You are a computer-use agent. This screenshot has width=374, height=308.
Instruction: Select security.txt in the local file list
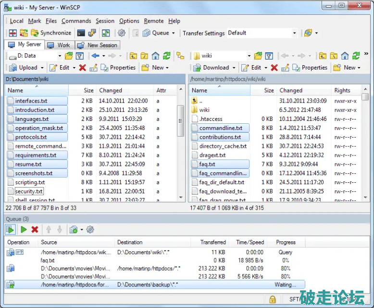coord(29,191)
